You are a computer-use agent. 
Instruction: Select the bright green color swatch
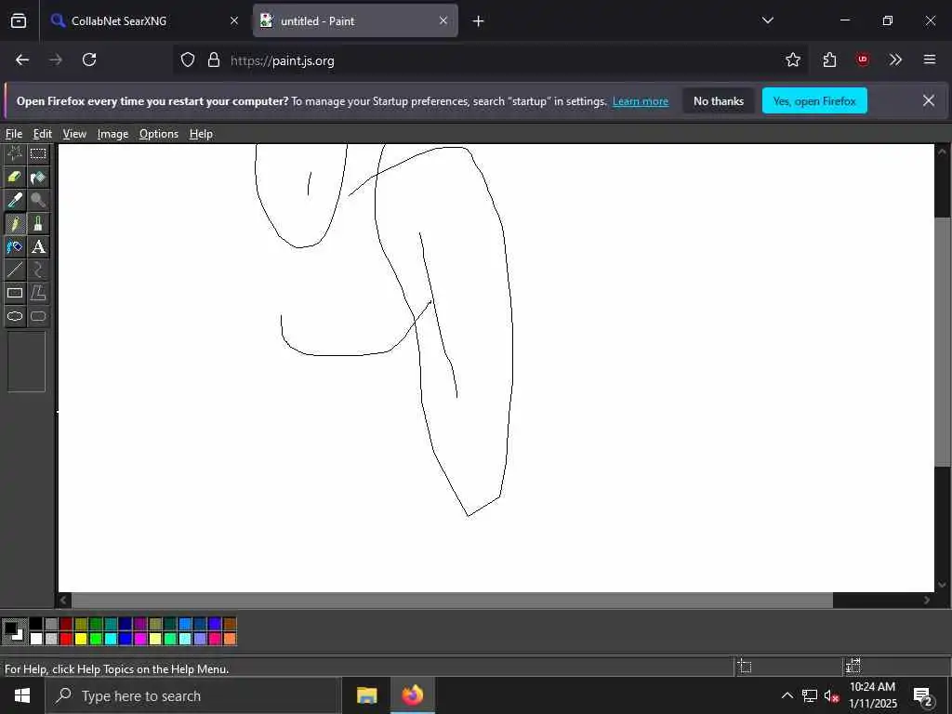coord(96,638)
